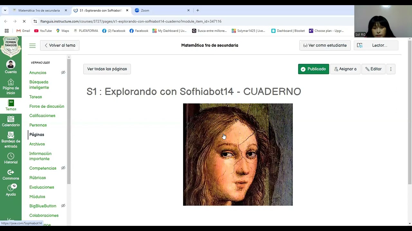Screen dimensions: 412x231
Task: Open the Chrome apps grid icon
Action: point(6,31)
